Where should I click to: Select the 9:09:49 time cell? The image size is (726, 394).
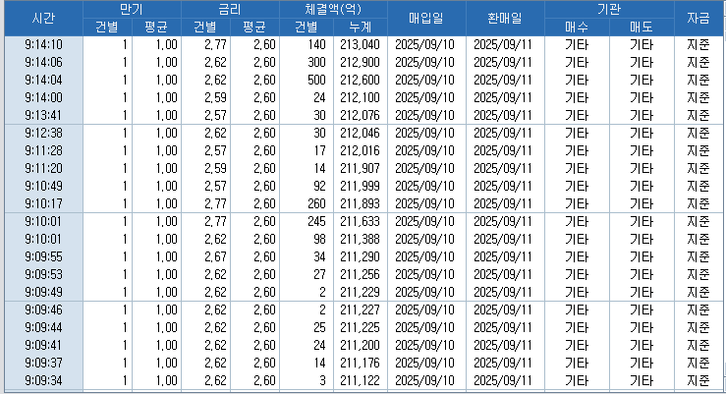(x=43, y=292)
